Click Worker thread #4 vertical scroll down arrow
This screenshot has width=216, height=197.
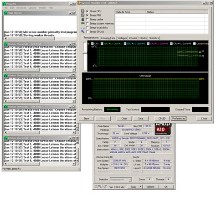77,161
